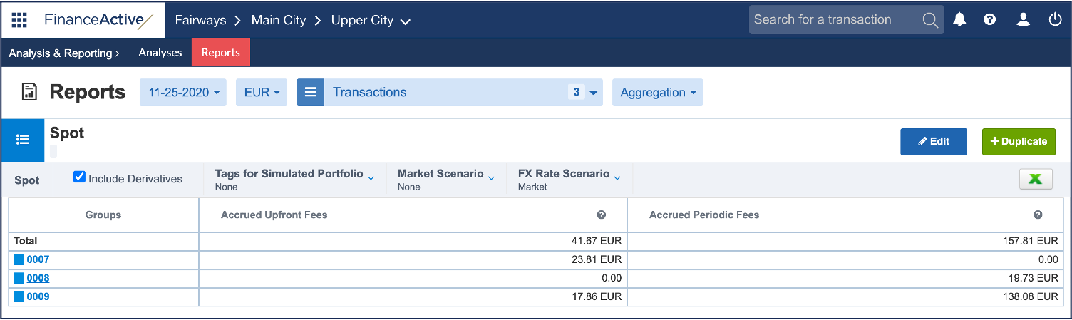This screenshot has width=1072, height=320.
Task: Uncheck the Include Derivatives checkbox
Action: pyautogui.click(x=80, y=177)
